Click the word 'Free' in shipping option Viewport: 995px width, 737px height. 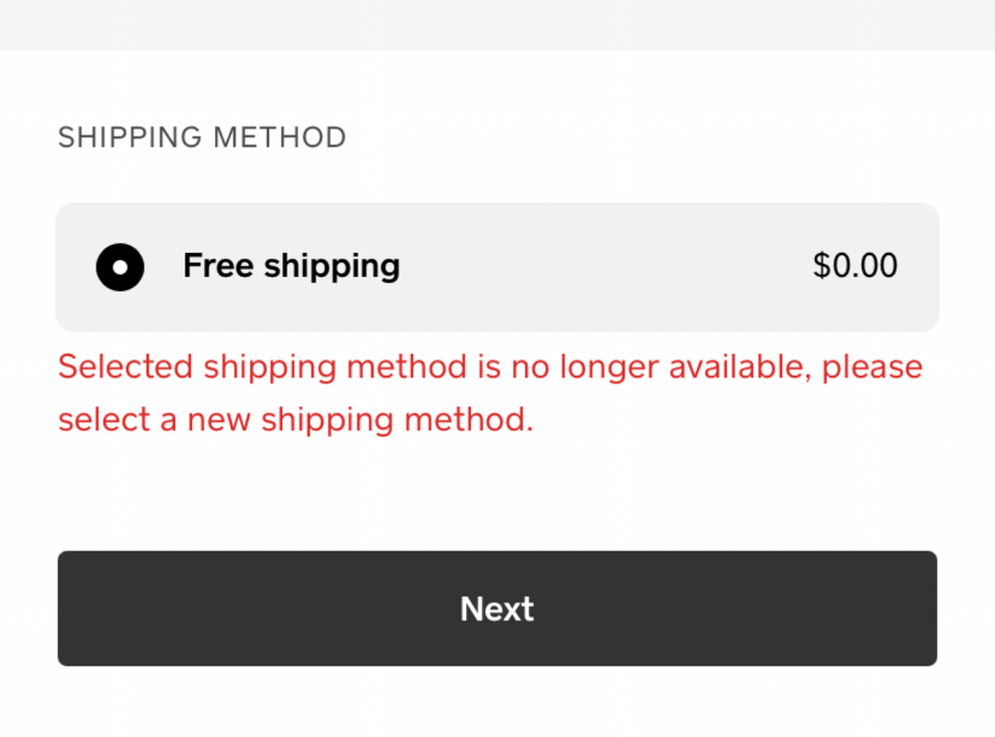pos(218,266)
